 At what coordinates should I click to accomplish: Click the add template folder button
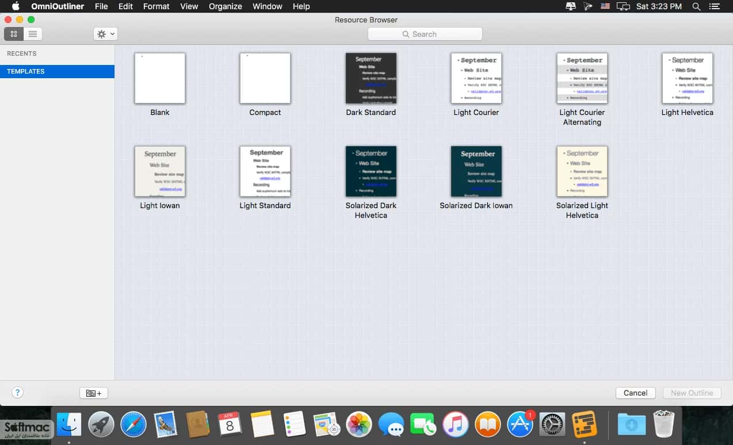[94, 393]
